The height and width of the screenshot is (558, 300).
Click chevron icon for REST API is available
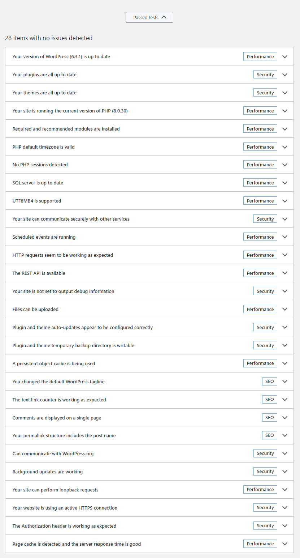pos(285,273)
